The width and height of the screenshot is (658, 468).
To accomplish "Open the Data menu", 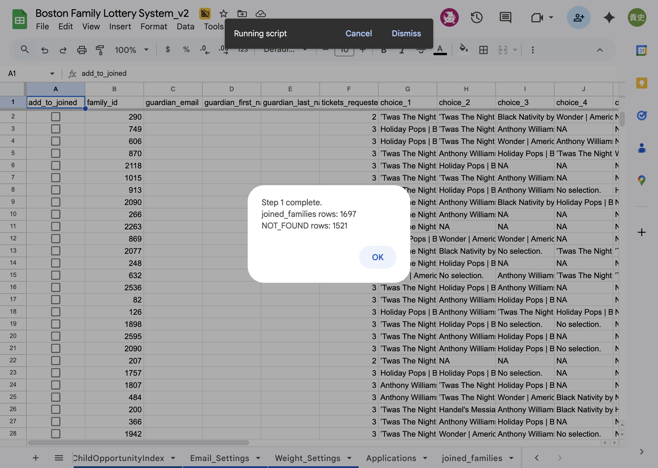I will click(186, 26).
